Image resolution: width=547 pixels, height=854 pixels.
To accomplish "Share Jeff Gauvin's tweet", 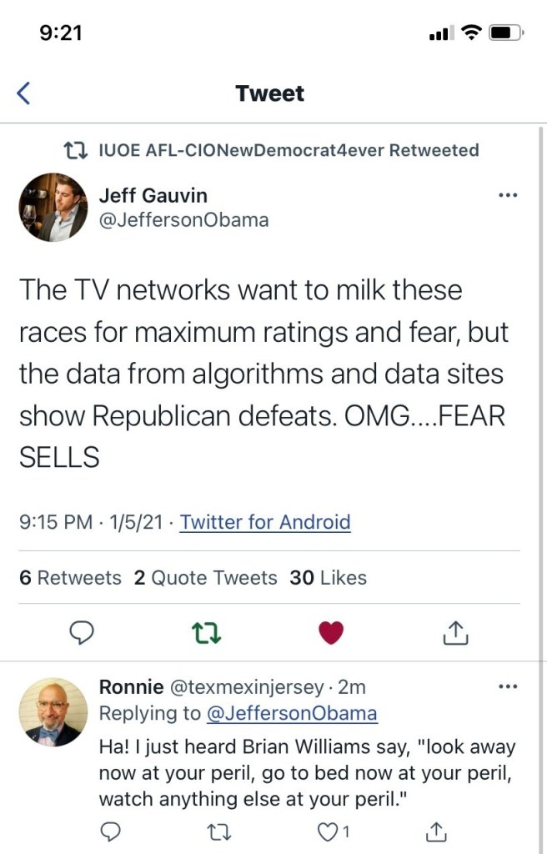I will point(455,634).
